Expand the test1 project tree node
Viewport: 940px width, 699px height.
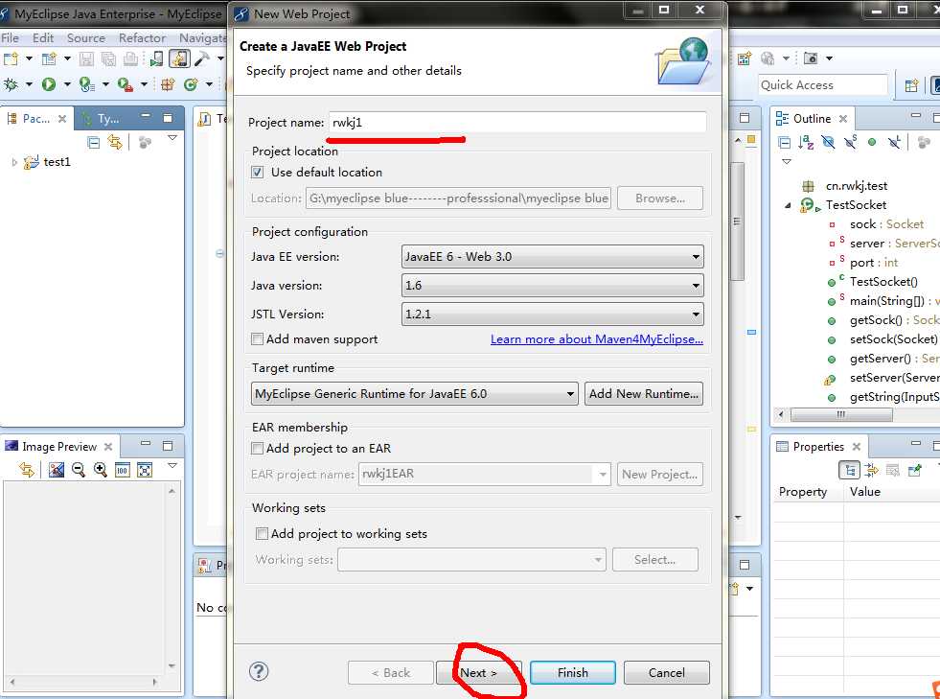coord(14,162)
